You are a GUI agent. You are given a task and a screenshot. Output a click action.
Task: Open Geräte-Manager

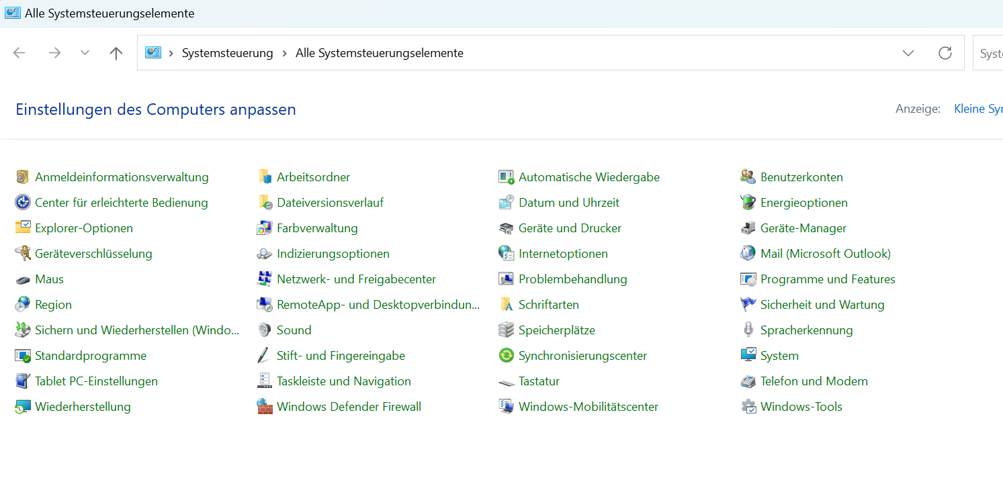click(803, 228)
